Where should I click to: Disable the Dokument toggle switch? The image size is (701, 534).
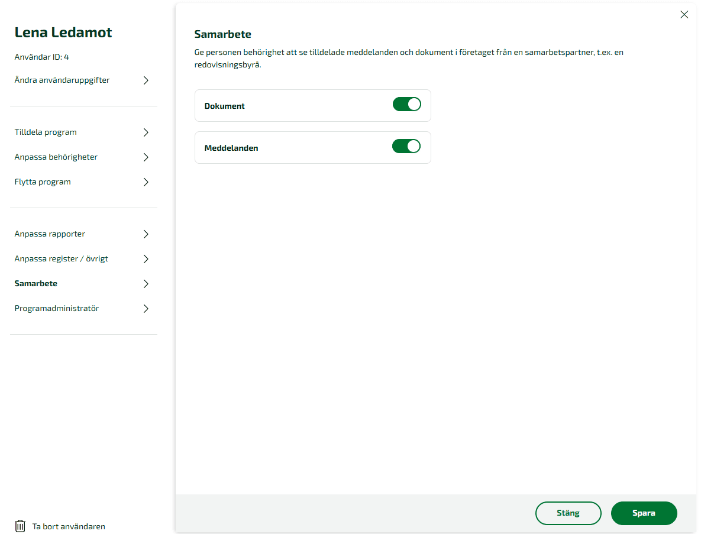406,105
